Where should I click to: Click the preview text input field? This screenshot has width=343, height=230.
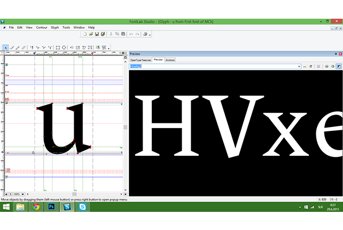pos(212,66)
